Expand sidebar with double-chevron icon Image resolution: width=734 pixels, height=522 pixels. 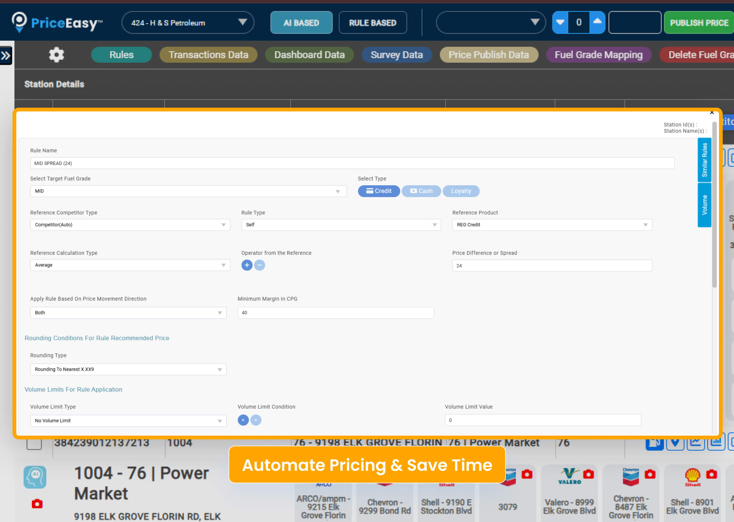(6, 56)
